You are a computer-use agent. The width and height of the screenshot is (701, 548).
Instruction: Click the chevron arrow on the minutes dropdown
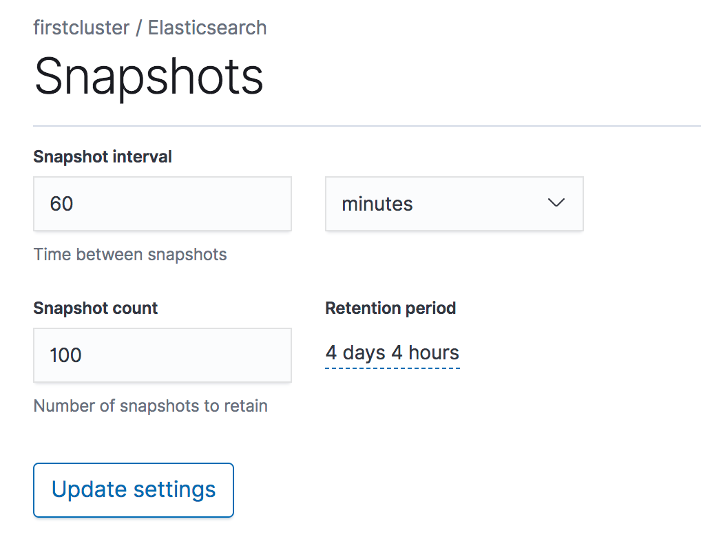pos(556,203)
